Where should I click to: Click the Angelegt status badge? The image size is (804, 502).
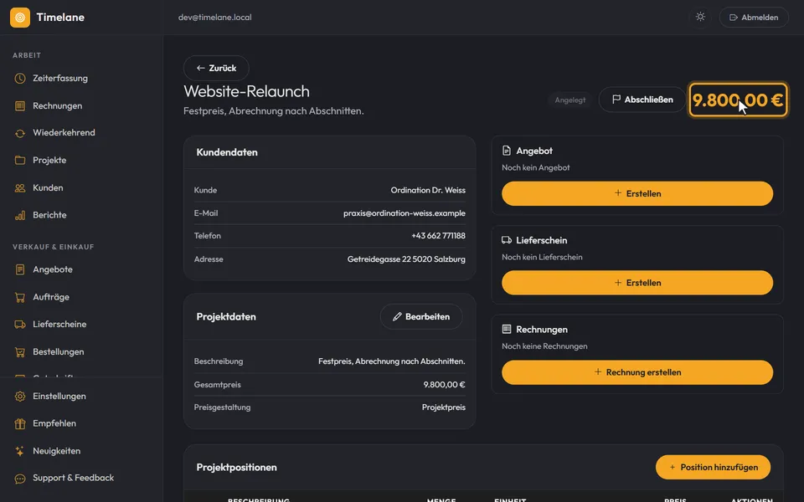(x=570, y=100)
